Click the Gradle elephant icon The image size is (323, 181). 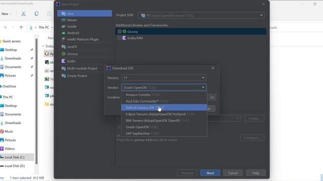64,27
